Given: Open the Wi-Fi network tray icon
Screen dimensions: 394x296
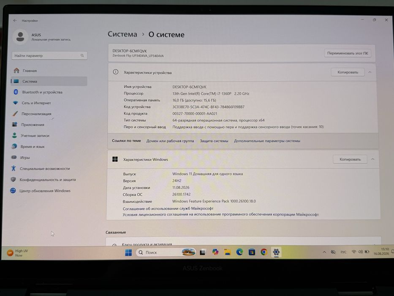Looking at the screenshot, I should coord(354,252).
